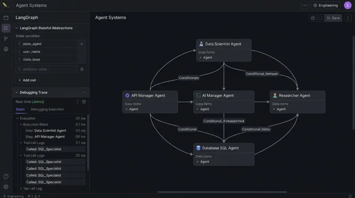Select the Researcher Agent node title
Screen dimensions: 355x198
(294, 96)
